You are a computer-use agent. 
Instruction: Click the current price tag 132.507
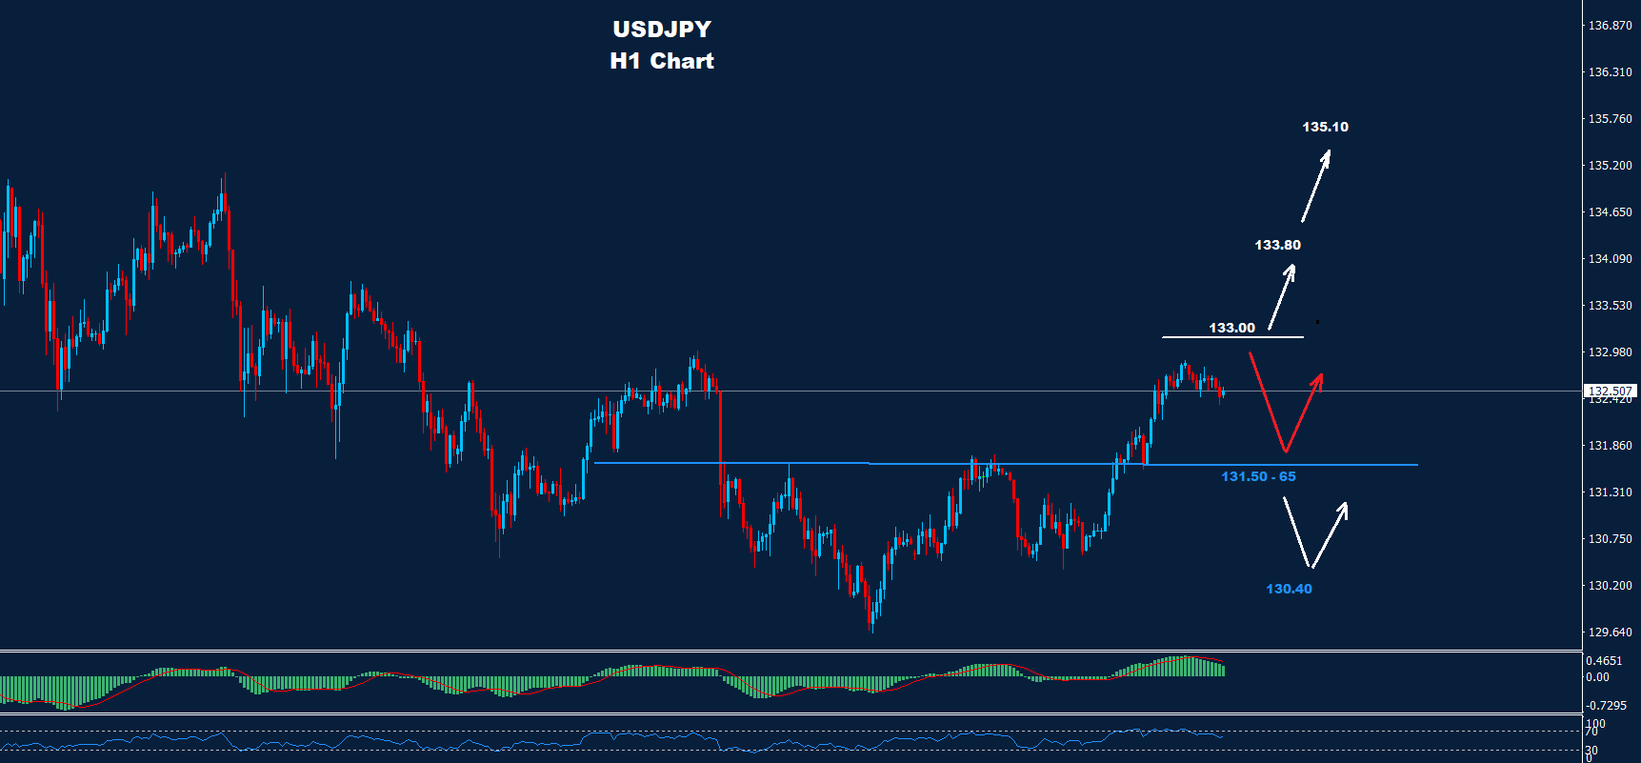(x=1610, y=391)
